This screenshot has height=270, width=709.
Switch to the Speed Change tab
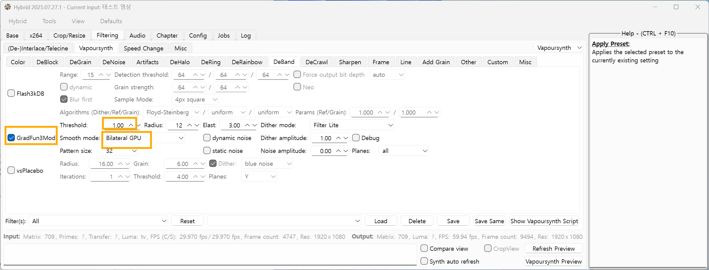(x=144, y=48)
